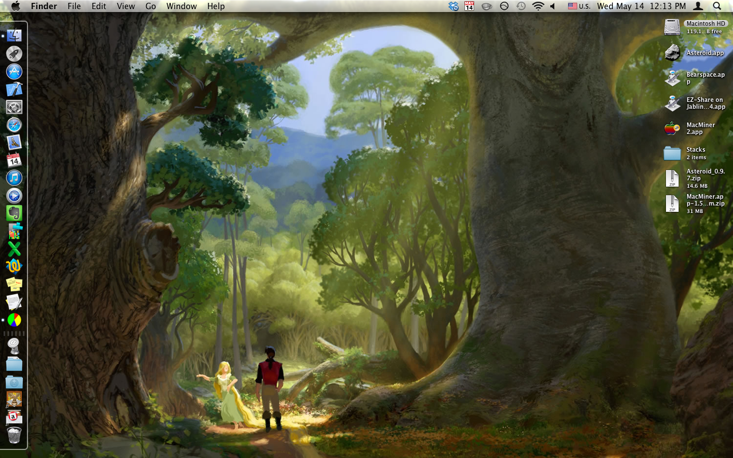This screenshot has height=458, width=733.
Task: Launch Xcode from the dock
Action: [14, 89]
